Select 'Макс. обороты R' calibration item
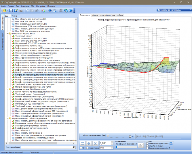192x154 pixels. tap(22, 130)
